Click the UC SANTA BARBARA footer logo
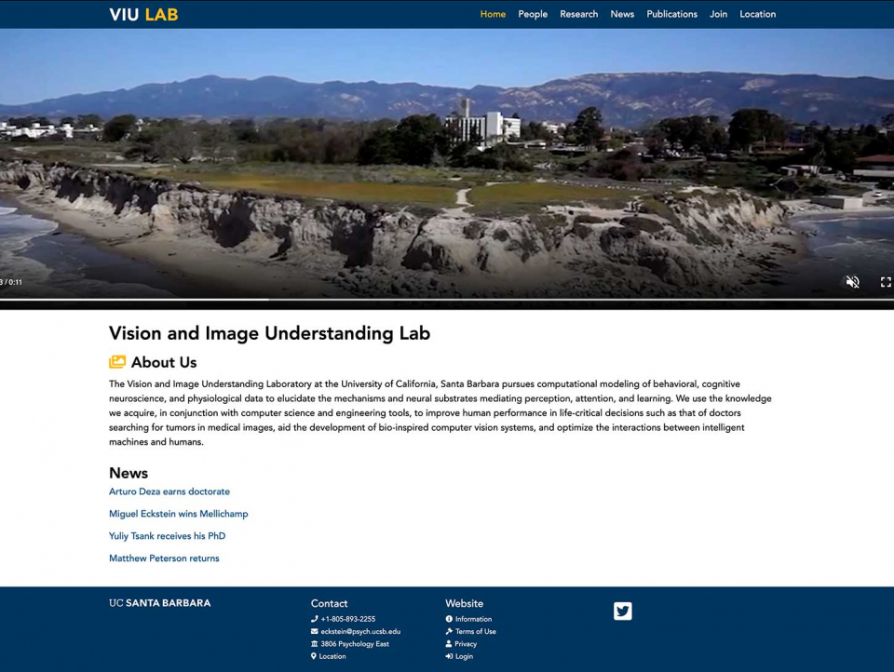The width and height of the screenshot is (894, 672). (x=159, y=603)
